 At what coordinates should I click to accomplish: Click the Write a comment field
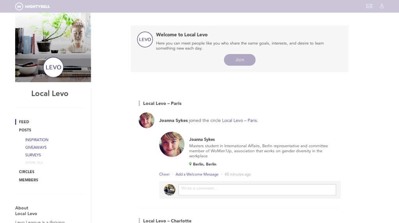pyautogui.click(x=257, y=190)
